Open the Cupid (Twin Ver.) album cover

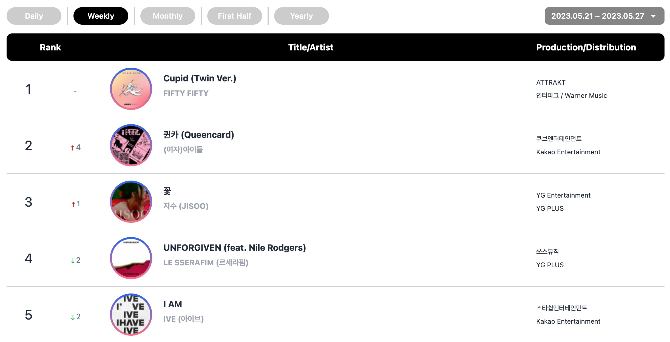tap(131, 89)
